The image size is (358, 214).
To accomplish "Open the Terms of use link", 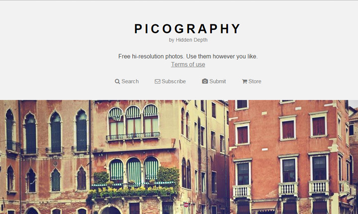I will tap(188, 65).
